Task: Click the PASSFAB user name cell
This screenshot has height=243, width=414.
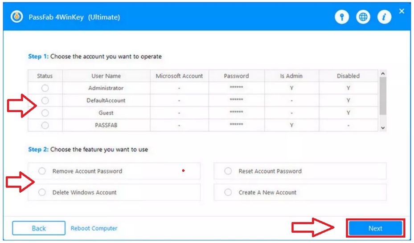Action: 106,125
